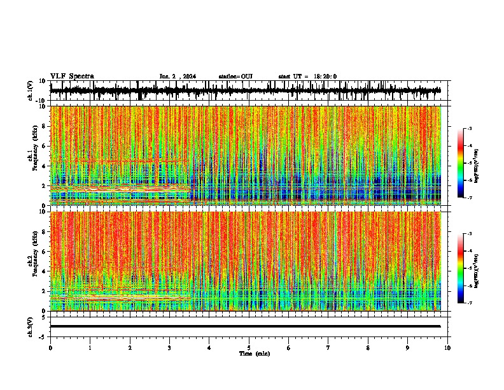Click the 8 kHz tick on ch.2 frequency axis
The image size is (504, 390).
pyautogui.click(x=44, y=232)
